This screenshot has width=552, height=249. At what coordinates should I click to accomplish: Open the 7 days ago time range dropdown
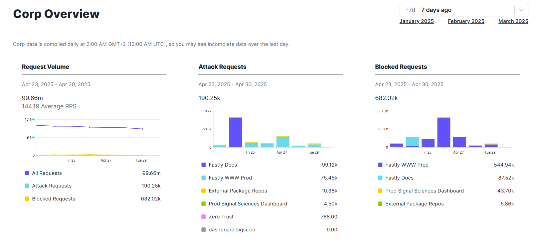pos(463,10)
